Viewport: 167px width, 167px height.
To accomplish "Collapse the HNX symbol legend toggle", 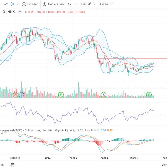I will [x=19, y=12].
